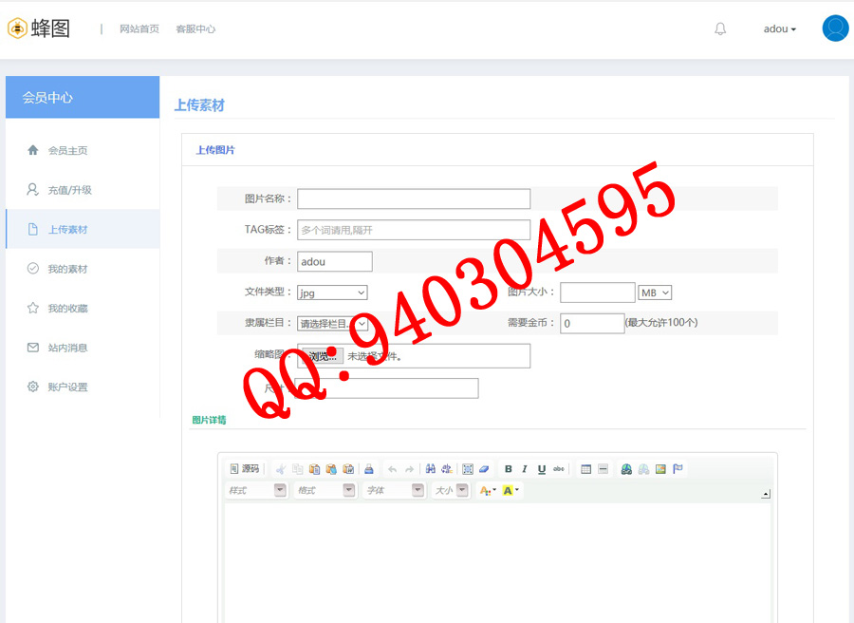Apply underline formatting in editor
Image resolution: width=854 pixels, height=623 pixels.
(542, 469)
